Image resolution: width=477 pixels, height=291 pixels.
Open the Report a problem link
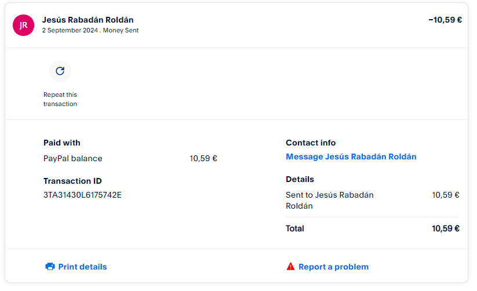pyautogui.click(x=333, y=267)
